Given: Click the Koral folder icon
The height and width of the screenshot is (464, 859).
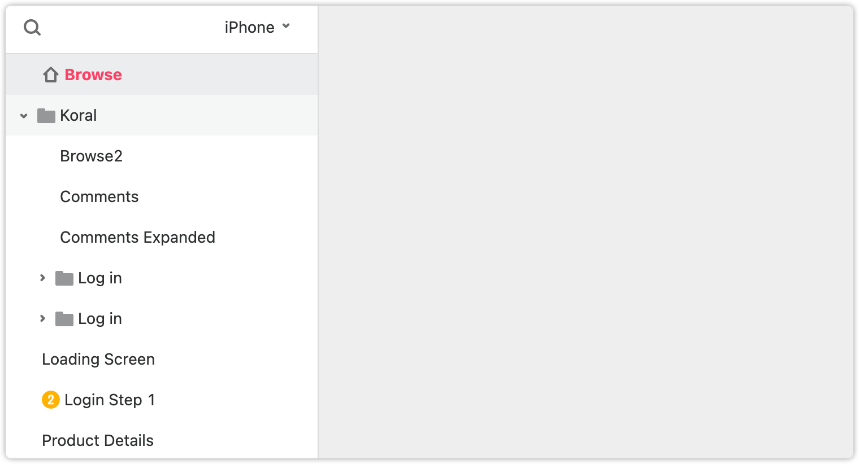Looking at the screenshot, I should (x=46, y=116).
